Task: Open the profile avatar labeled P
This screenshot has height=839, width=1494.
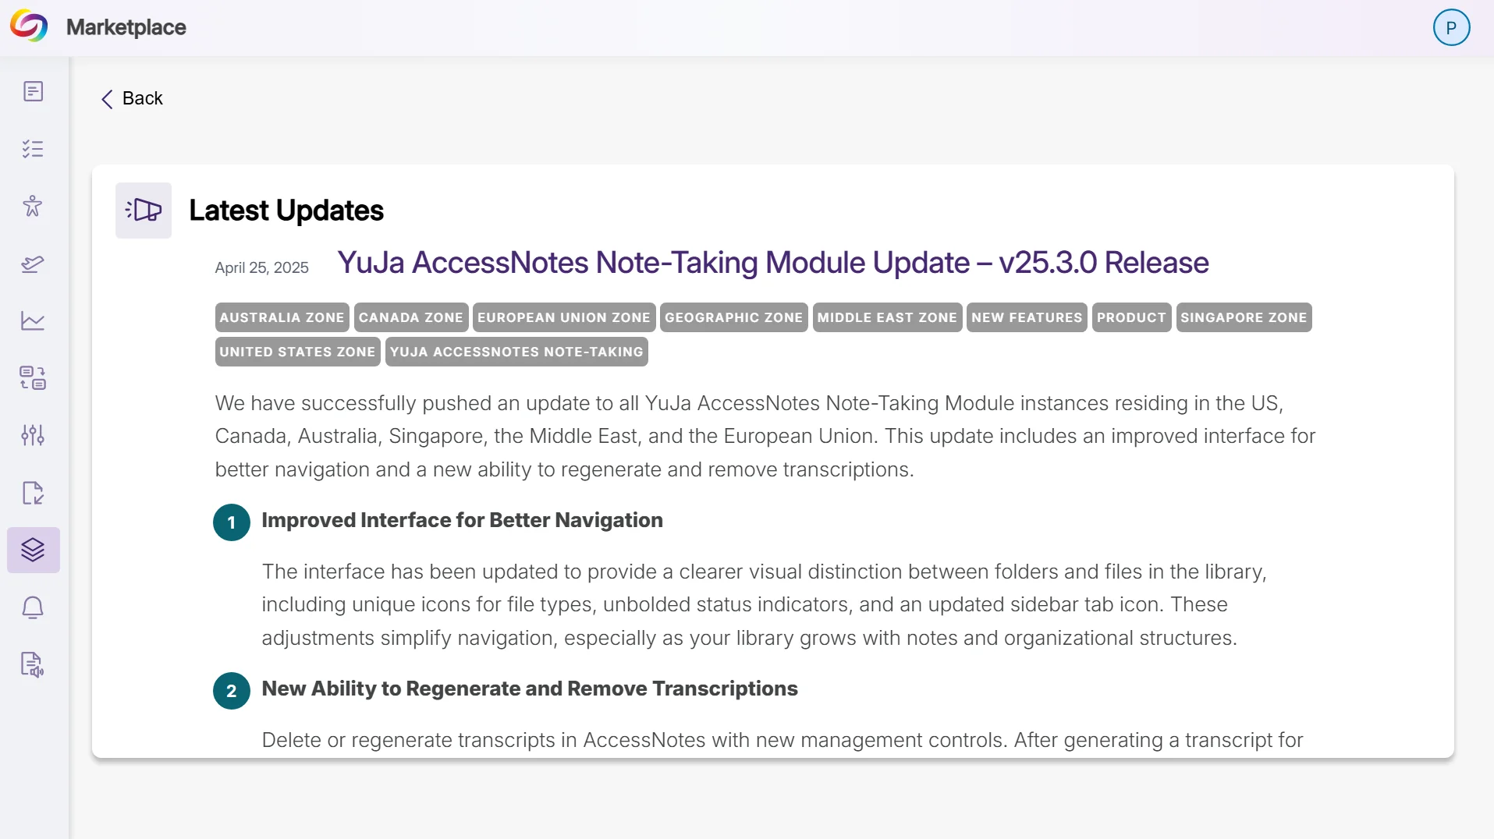Action: pyautogui.click(x=1451, y=27)
